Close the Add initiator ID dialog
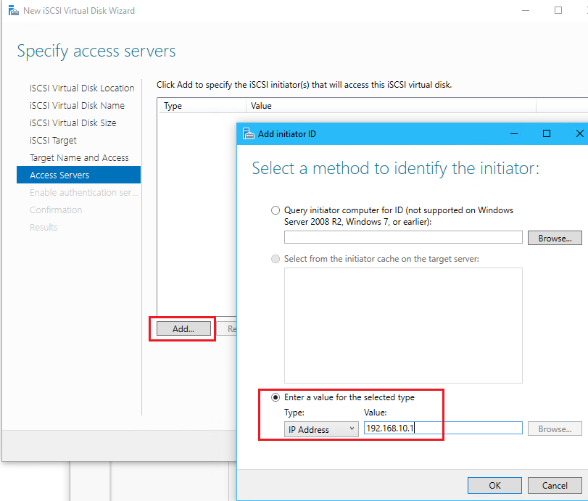 (579, 133)
